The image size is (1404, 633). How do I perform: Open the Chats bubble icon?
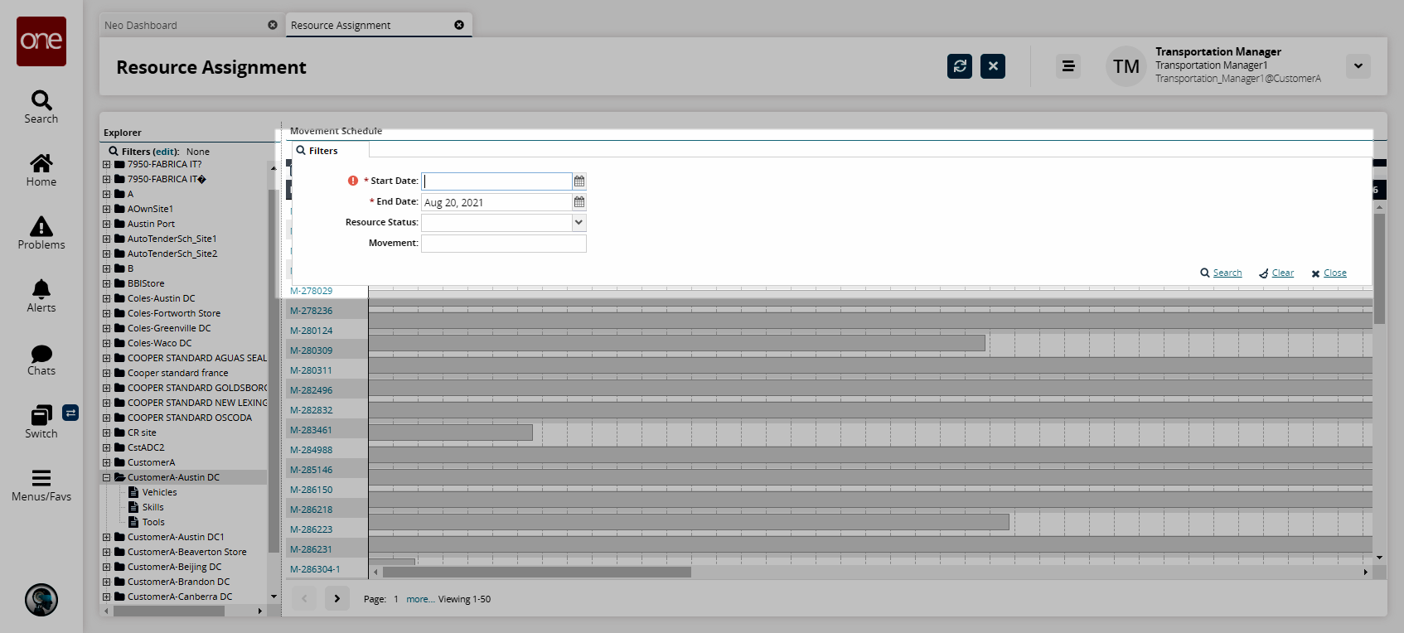point(41,354)
